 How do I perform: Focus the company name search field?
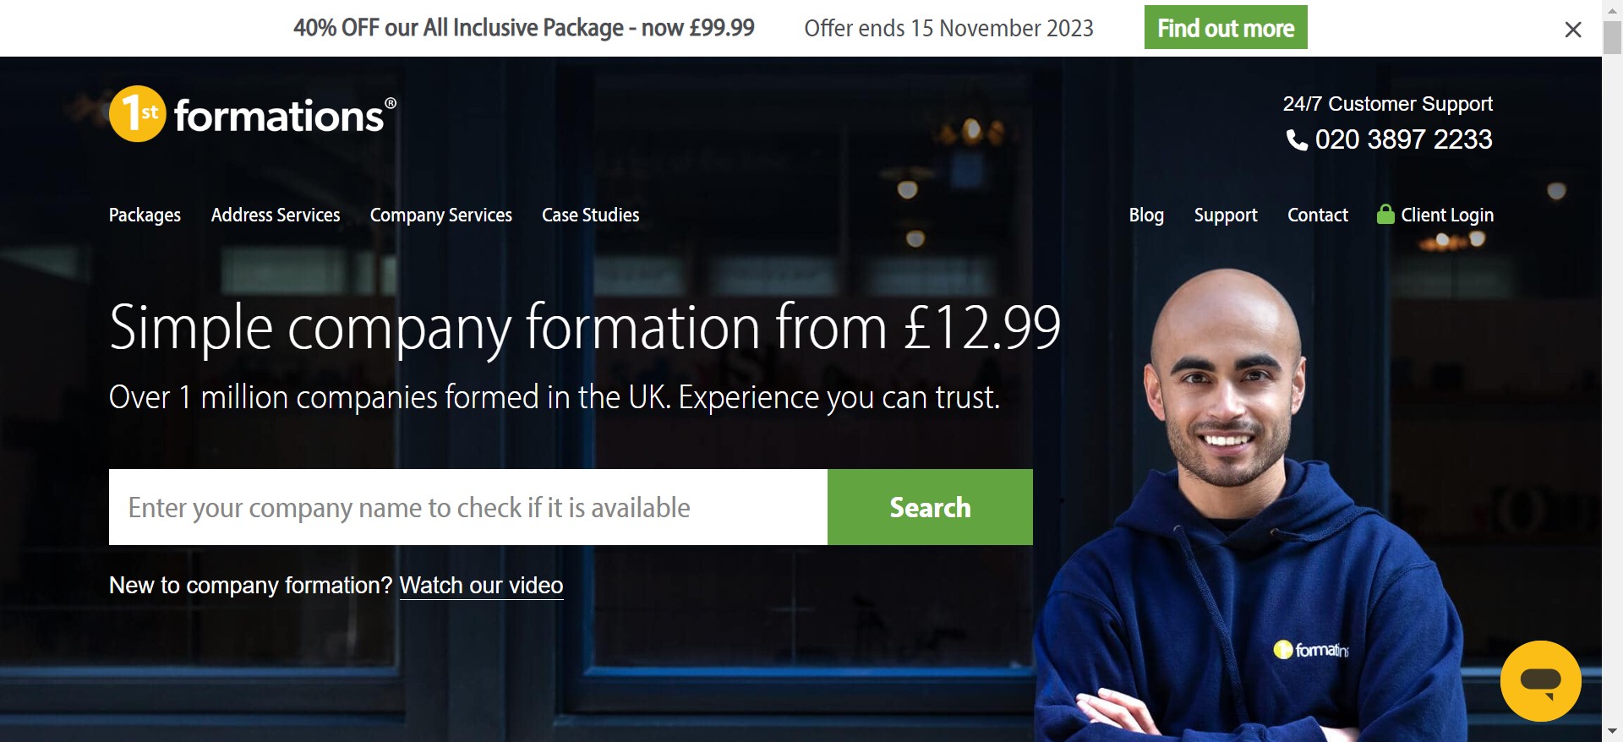[x=468, y=507]
